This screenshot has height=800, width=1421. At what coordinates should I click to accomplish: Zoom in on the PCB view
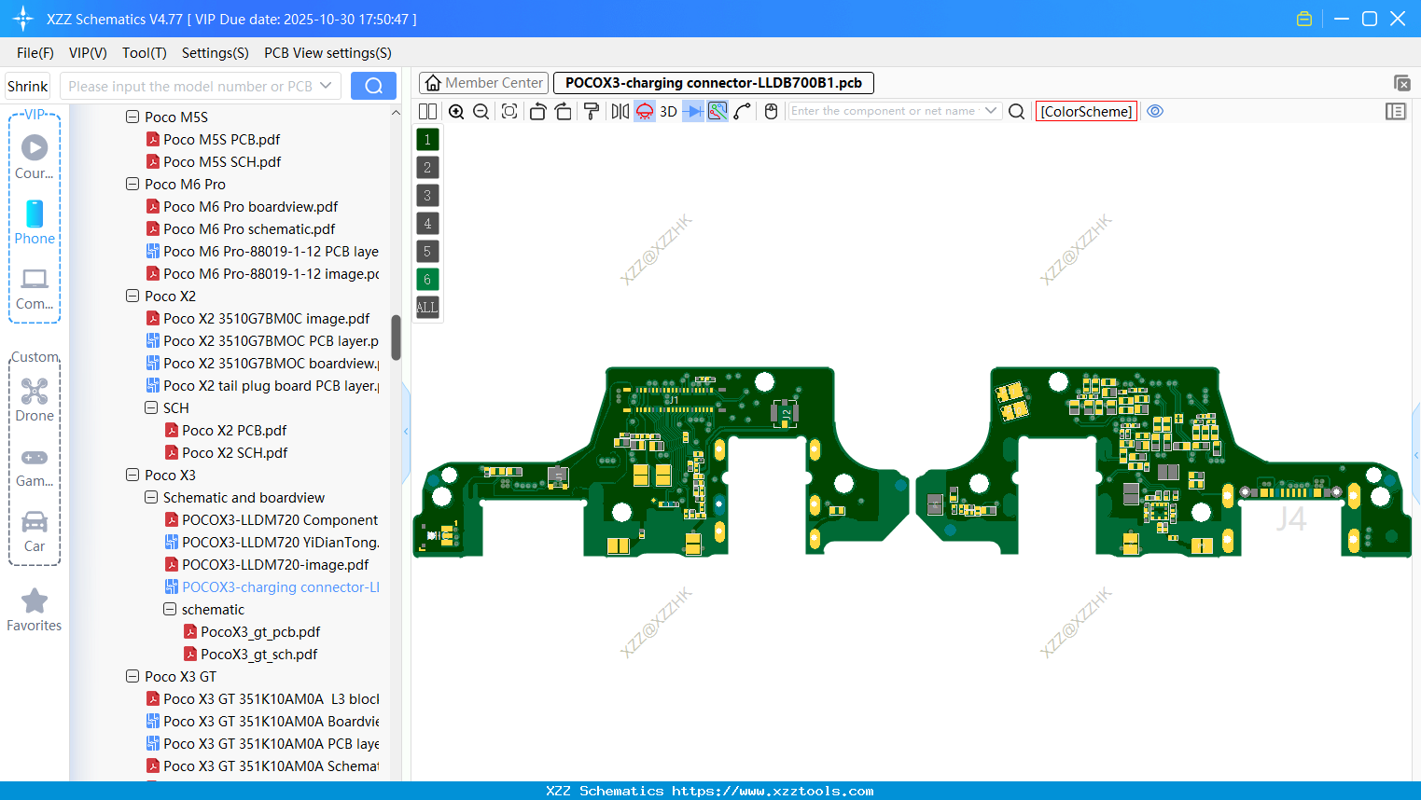[456, 112]
